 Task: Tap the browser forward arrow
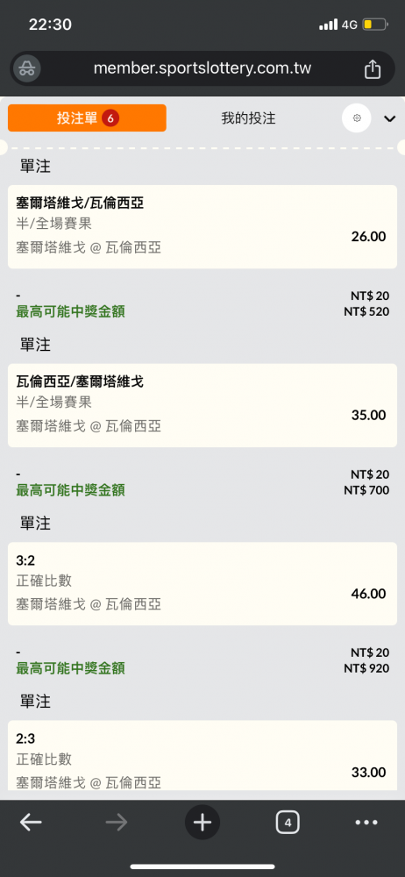click(x=117, y=823)
